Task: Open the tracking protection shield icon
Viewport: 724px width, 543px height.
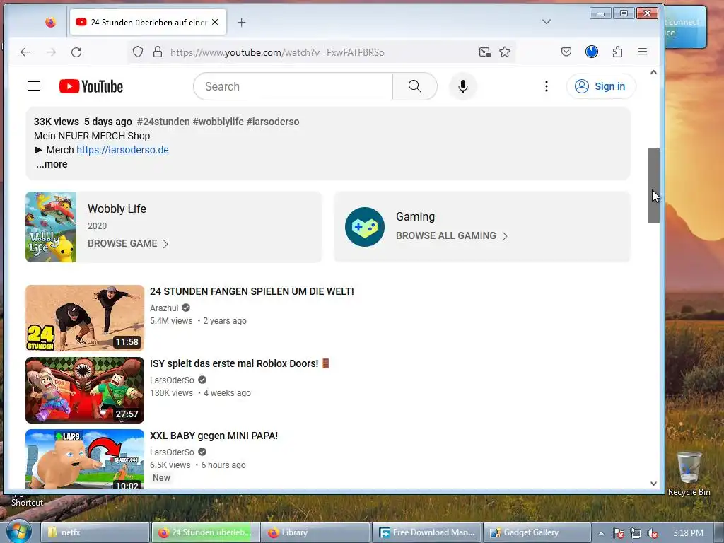Action: coord(138,52)
